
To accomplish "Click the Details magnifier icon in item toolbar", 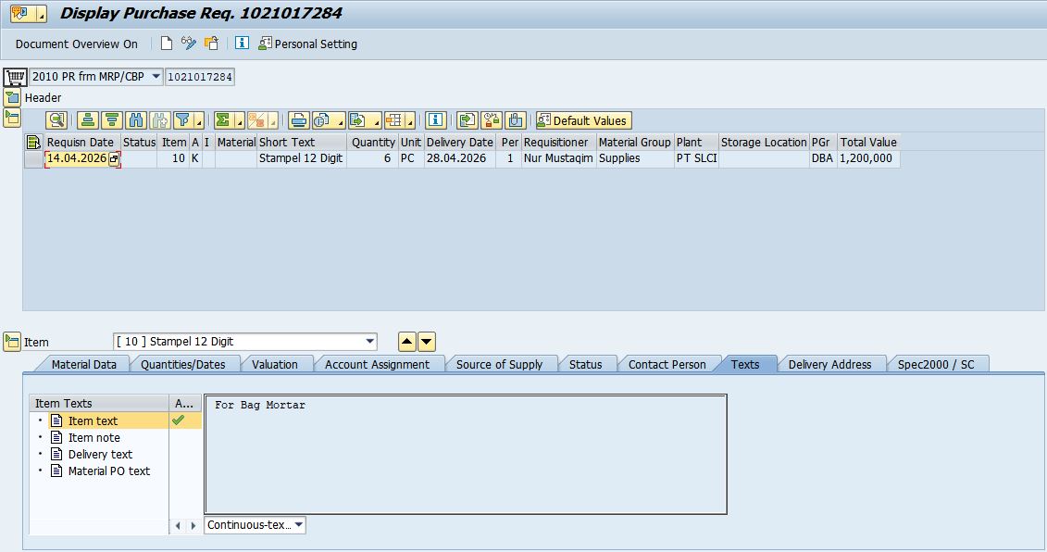I will pos(57,120).
